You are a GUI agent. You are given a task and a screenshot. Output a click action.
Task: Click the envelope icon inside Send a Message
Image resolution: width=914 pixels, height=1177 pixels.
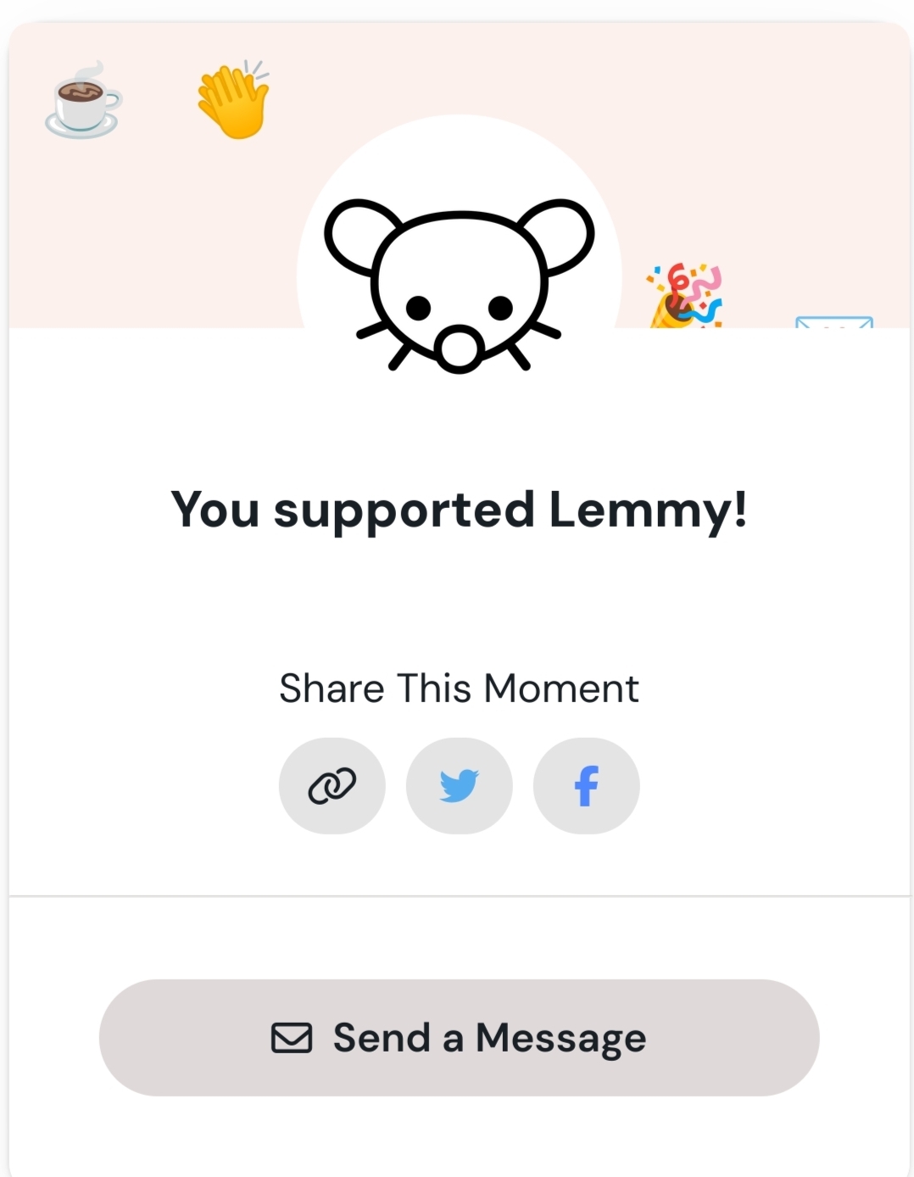click(292, 1038)
